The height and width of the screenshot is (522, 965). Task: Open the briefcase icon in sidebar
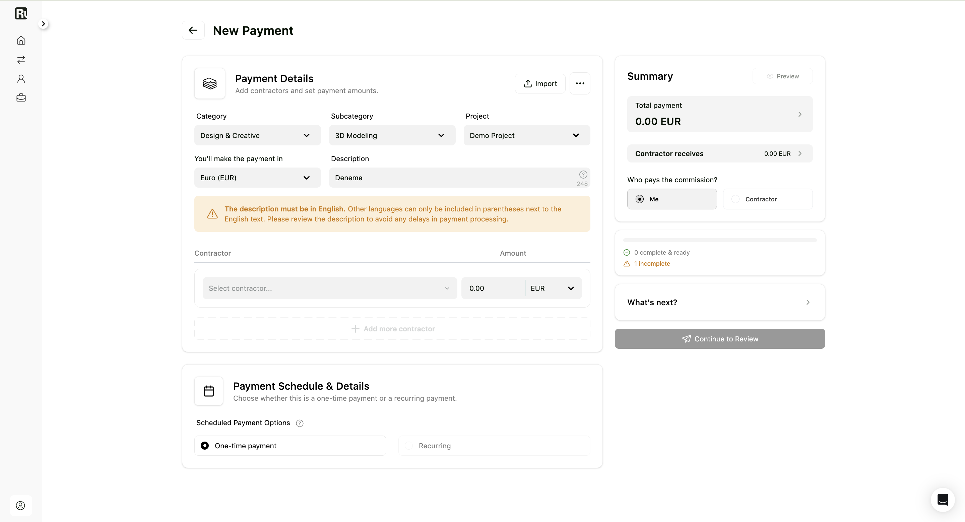tap(21, 98)
